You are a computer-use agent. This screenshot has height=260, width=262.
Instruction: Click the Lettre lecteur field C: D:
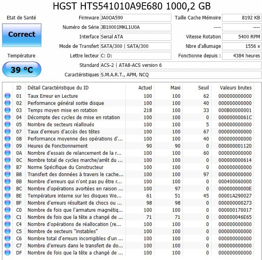[x=135, y=56]
